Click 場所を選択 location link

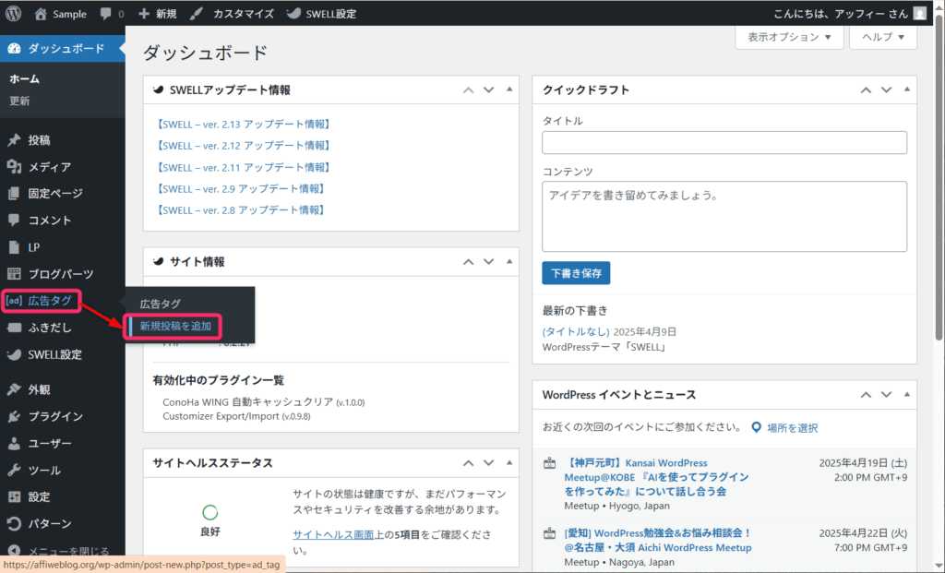(x=792, y=428)
